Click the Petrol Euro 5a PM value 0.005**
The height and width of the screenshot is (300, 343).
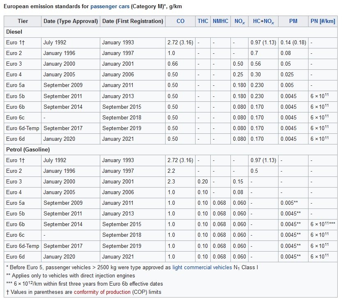click(x=289, y=203)
